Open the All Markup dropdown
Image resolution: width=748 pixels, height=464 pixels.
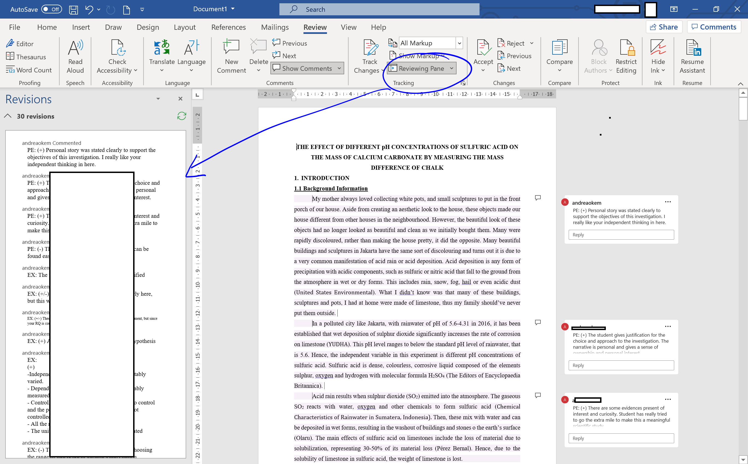point(459,43)
